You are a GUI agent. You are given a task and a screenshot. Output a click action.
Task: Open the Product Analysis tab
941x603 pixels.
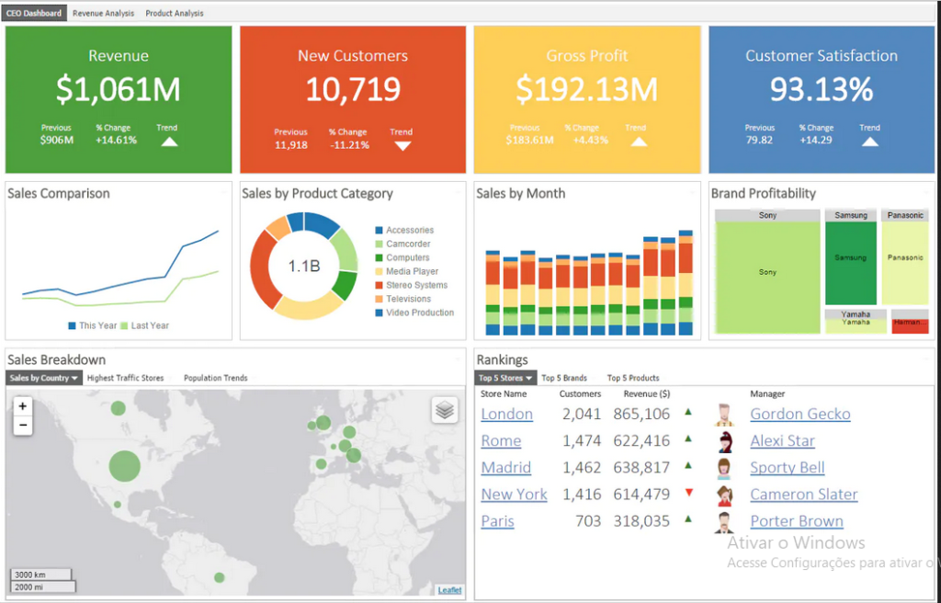pos(175,13)
